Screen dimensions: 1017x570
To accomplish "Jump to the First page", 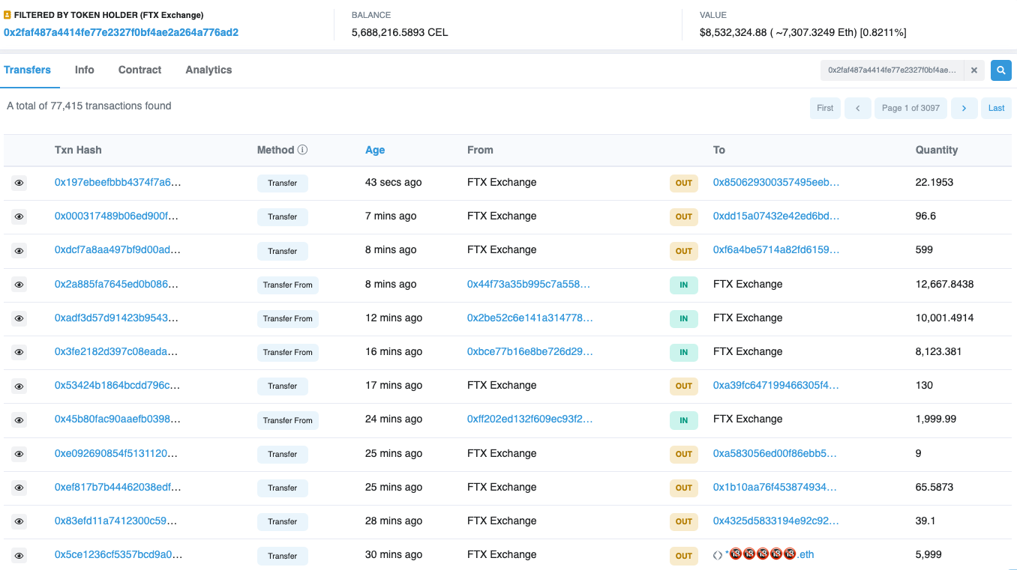I will click(x=825, y=108).
